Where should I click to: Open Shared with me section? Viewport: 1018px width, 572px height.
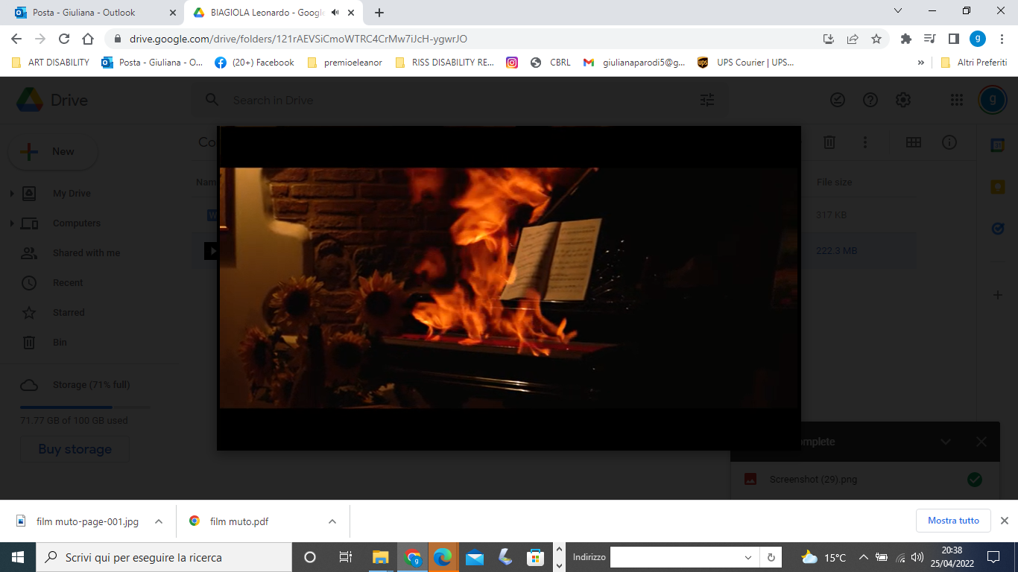[x=86, y=253]
